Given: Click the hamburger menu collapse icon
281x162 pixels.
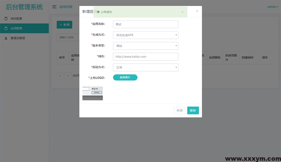Looking at the screenshot, I should click(x=54, y=7).
